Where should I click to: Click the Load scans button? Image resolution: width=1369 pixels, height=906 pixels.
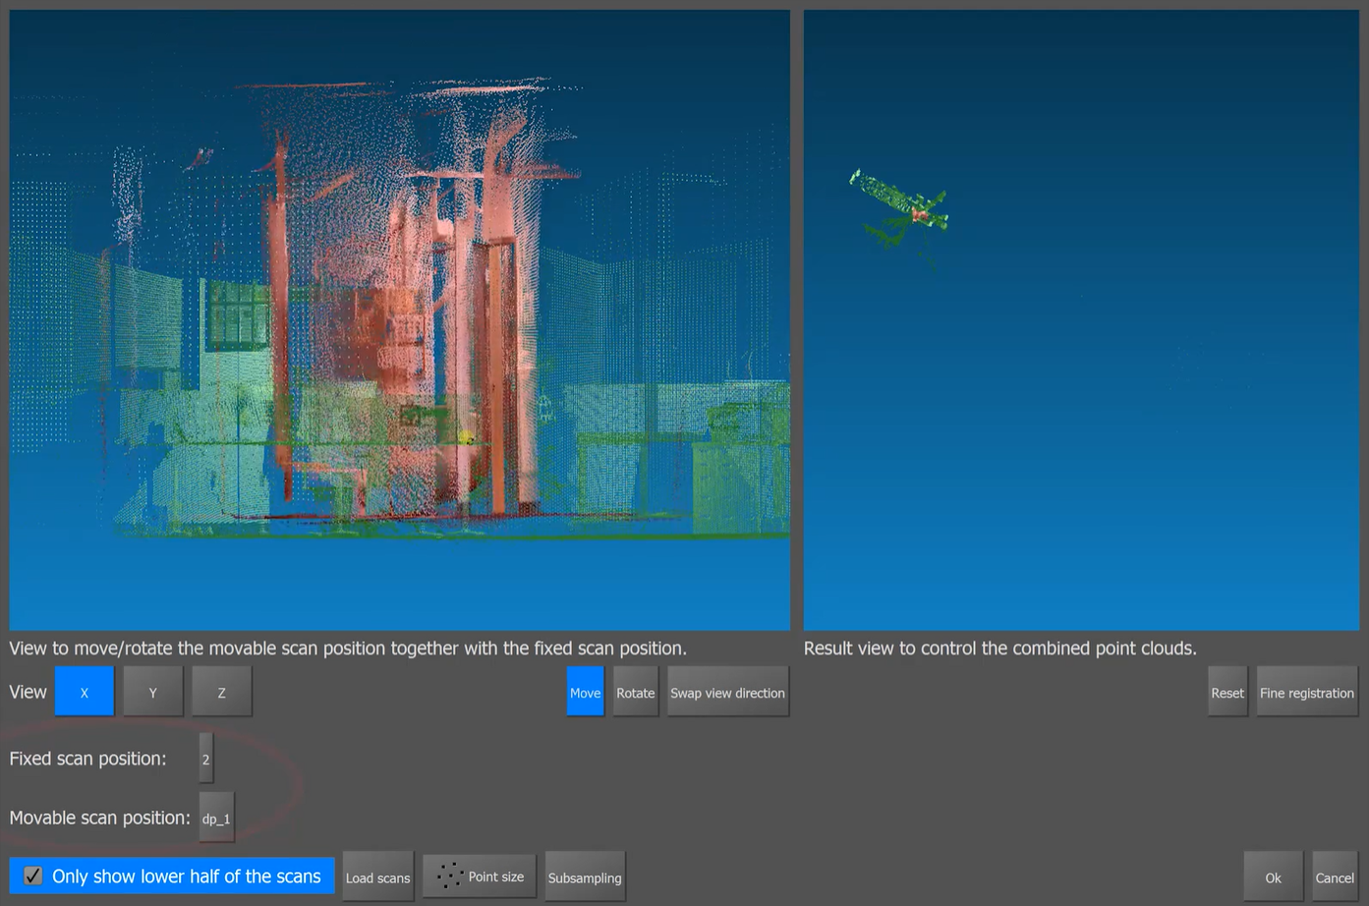(x=378, y=877)
